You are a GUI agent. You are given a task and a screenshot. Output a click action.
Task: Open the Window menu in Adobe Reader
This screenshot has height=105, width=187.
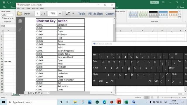coord(35,8)
